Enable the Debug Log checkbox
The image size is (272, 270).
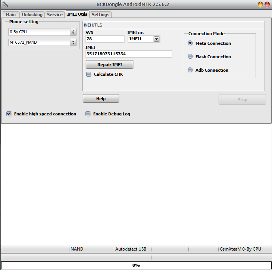coord(88,114)
